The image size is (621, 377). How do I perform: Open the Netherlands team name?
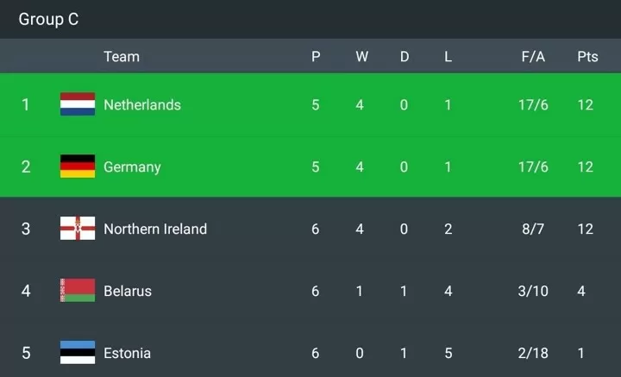(142, 105)
